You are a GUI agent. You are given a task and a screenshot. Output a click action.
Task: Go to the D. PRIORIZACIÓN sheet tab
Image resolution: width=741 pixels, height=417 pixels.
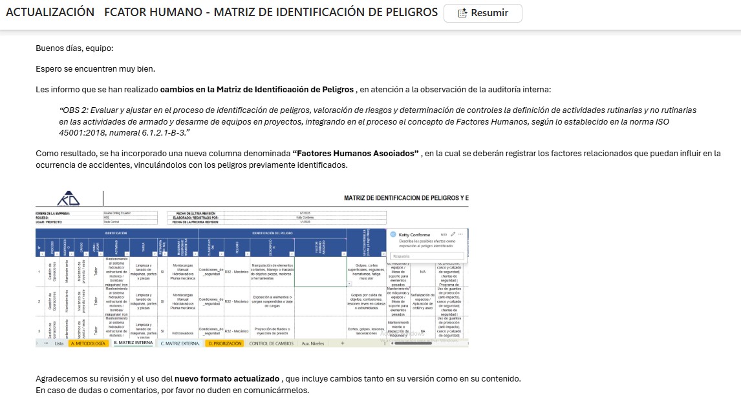click(x=225, y=343)
